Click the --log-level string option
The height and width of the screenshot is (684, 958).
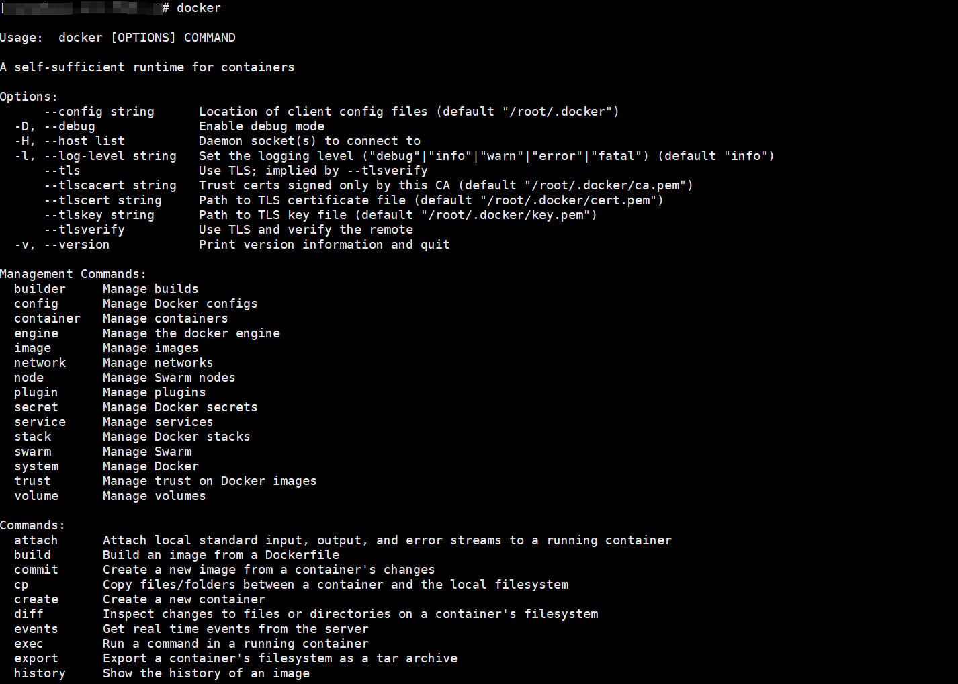pyautogui.click(x=110, y=156)
